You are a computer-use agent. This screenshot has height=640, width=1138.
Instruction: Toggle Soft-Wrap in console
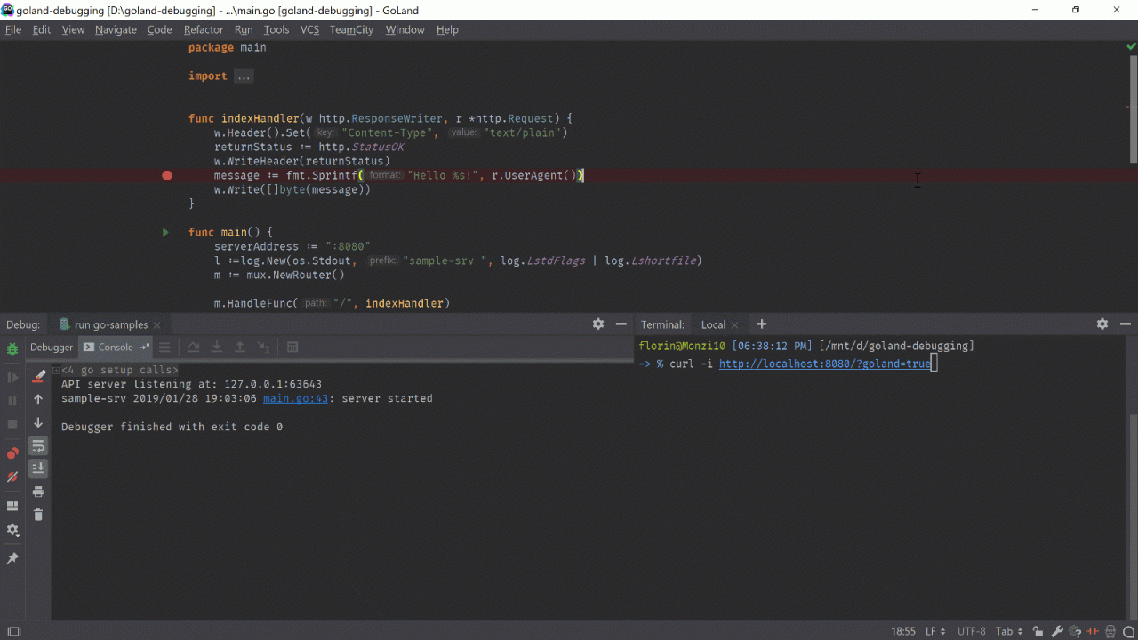38,445
